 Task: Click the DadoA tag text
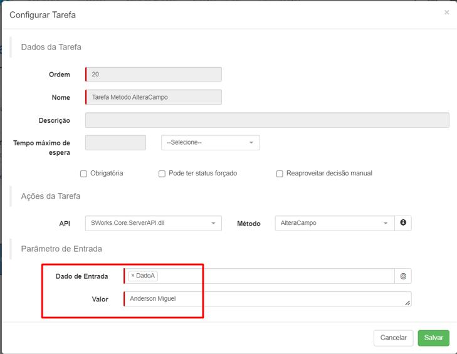tap(145, 276)
